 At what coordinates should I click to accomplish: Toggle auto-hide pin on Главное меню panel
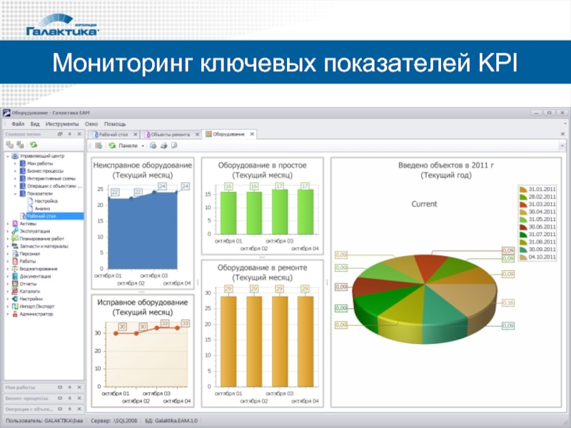(69, 134)
